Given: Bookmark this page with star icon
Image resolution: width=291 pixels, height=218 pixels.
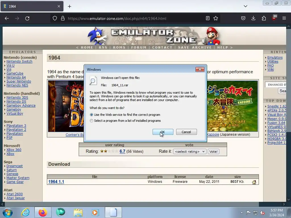Looking at the screenshot, I should point(216,18).
